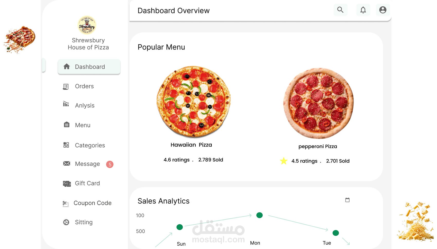Open the user profile account icon
This screenshot has width=437, height=249.
[383, 10]
